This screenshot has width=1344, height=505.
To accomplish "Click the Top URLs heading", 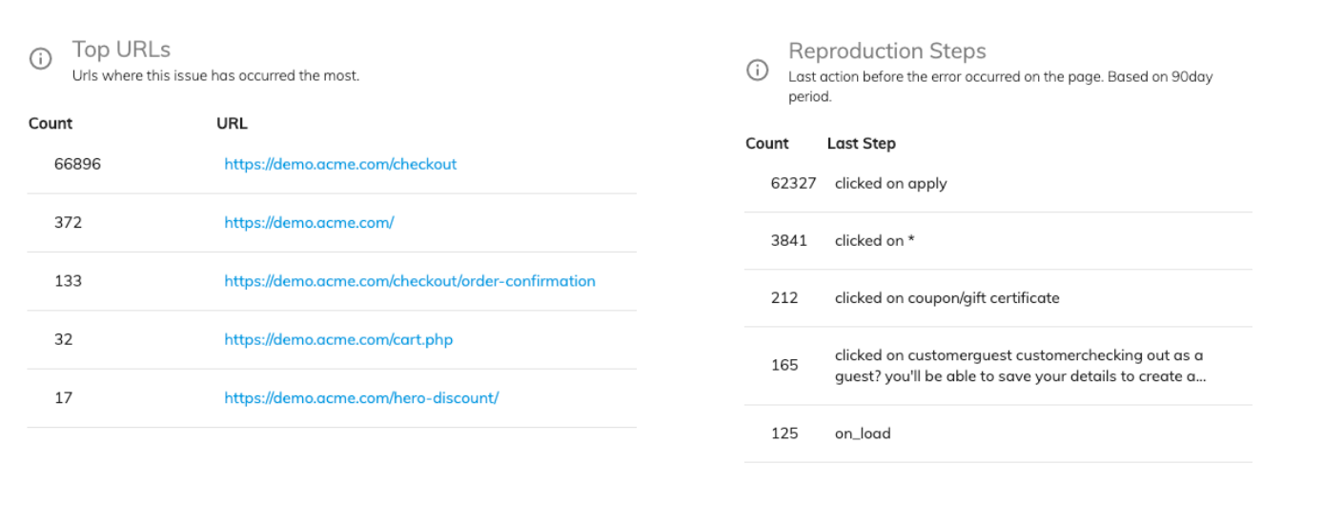I will [121, 50].
